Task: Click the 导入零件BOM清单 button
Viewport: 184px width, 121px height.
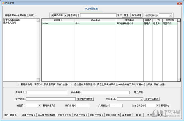Action: coord(47,115)
